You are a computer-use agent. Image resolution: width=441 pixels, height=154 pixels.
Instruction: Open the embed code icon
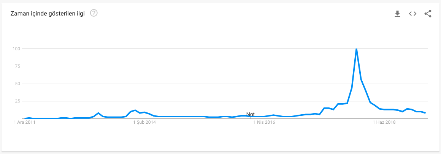(412, 14)
